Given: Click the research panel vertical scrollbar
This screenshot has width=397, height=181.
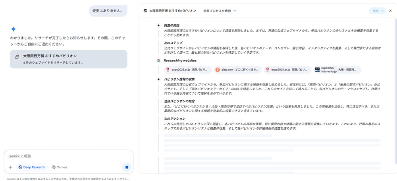Looking at the screenshot, I should click(395, 91).
